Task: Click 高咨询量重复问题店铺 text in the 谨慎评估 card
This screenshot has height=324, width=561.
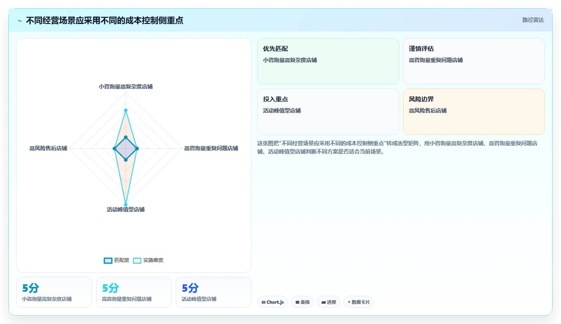Action: pos(436,60)
